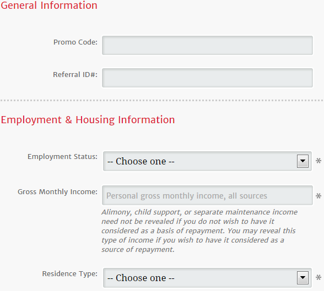Open the Employment Status 'Choose one' dropdown

(207, 161)
